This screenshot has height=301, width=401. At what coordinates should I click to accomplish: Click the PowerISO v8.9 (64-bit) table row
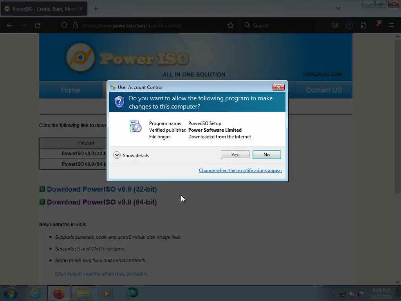point(84,164)
